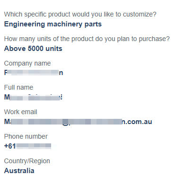Click the 'Phone number' label
Image resolution: width=185 pixels, height=183 pixels.
[x=26, y=136]
